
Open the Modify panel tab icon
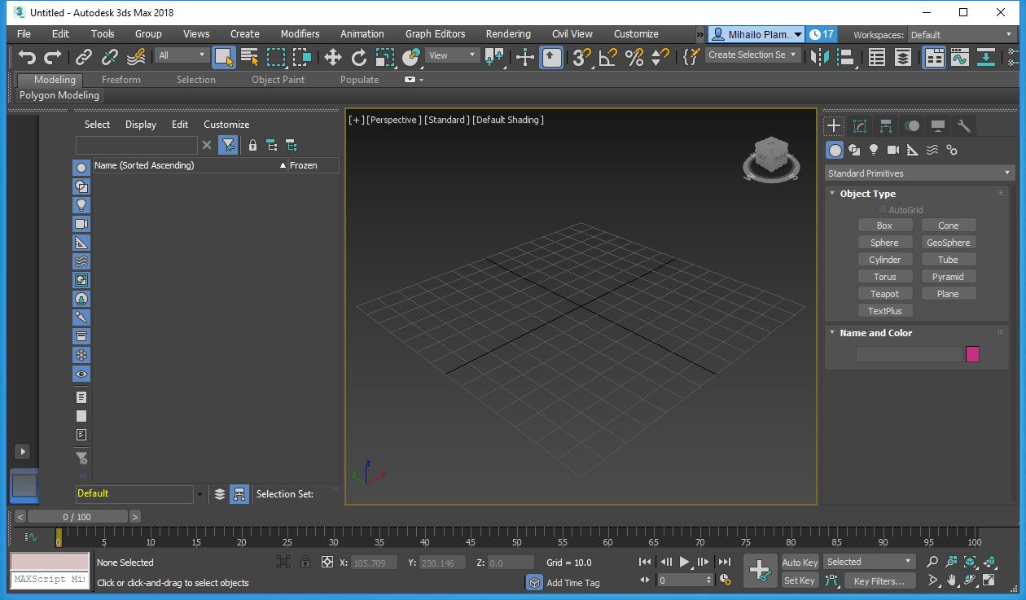(x=860, y=126)
